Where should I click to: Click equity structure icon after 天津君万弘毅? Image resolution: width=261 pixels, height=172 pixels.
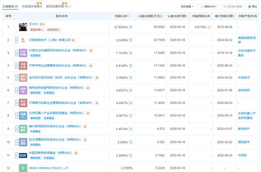[x=97, y=103]
